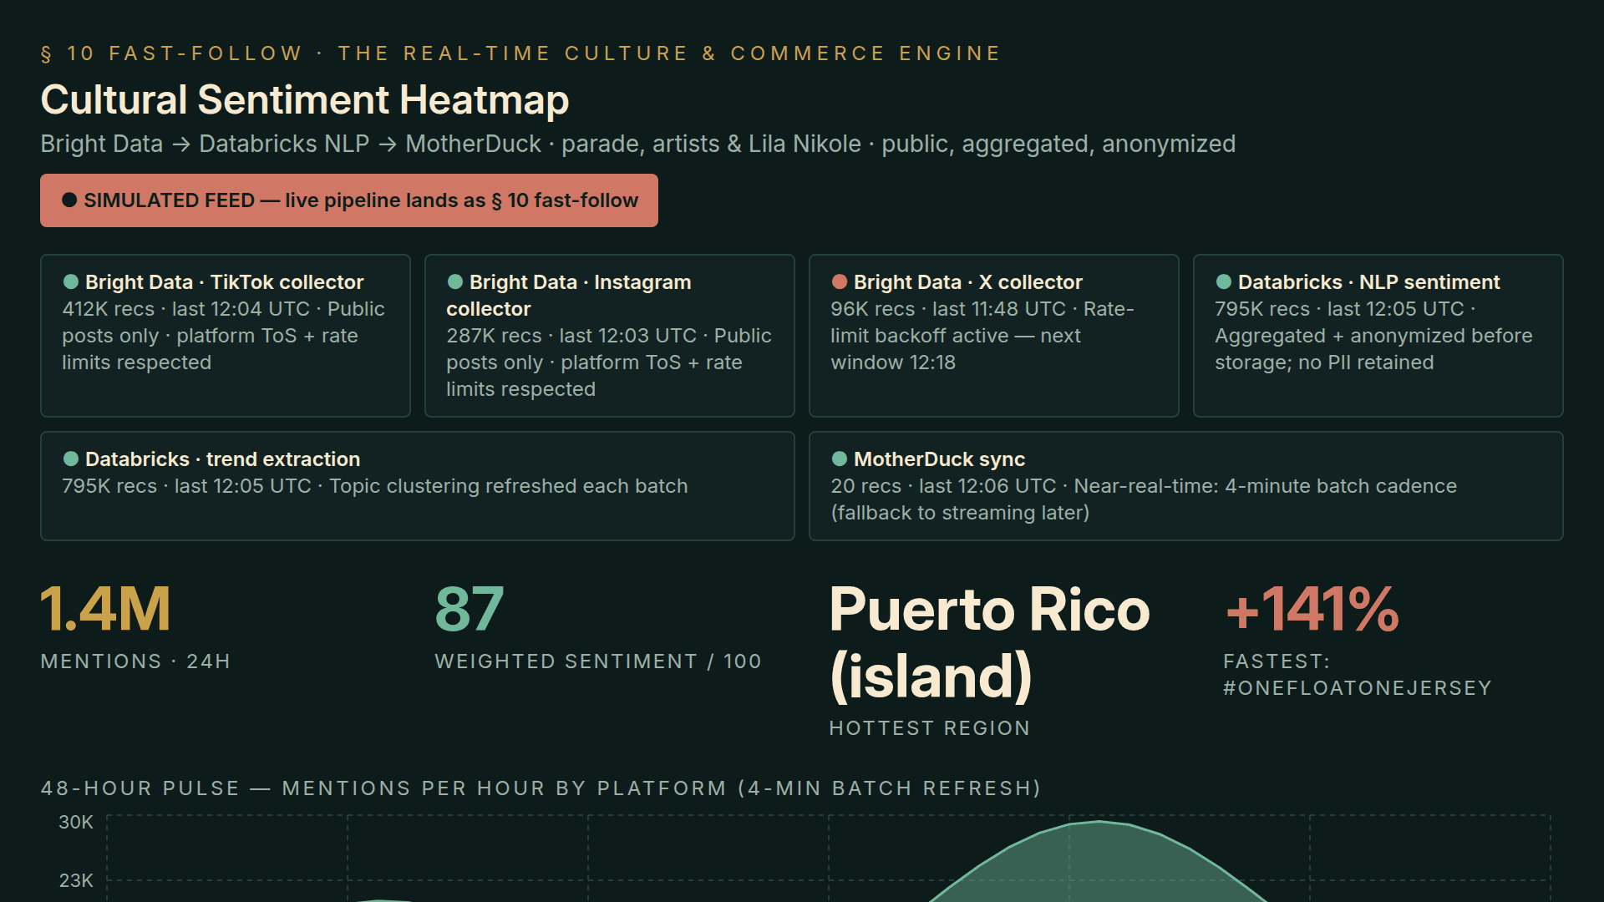Click 'Aggregated + anonymized before storage' text

coord(1373,349)
